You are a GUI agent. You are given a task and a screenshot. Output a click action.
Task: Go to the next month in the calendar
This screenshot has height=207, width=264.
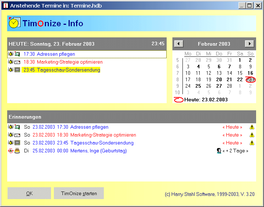click(x=250, y=44)
